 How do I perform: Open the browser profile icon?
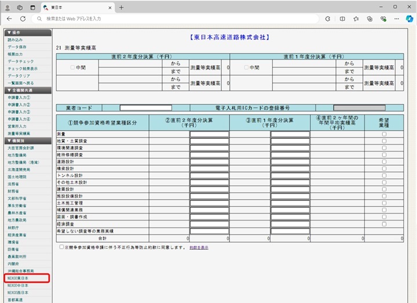click(8, 8)
